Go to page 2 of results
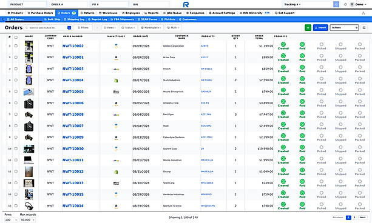372x223 pixels. pos(354,218)
